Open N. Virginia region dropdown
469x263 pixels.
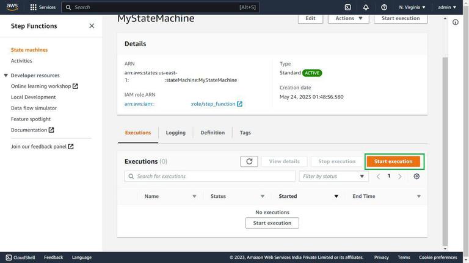pos(412,7)
